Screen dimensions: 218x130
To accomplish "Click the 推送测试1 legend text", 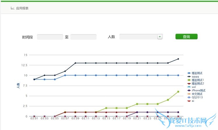I will click(198, 80).
